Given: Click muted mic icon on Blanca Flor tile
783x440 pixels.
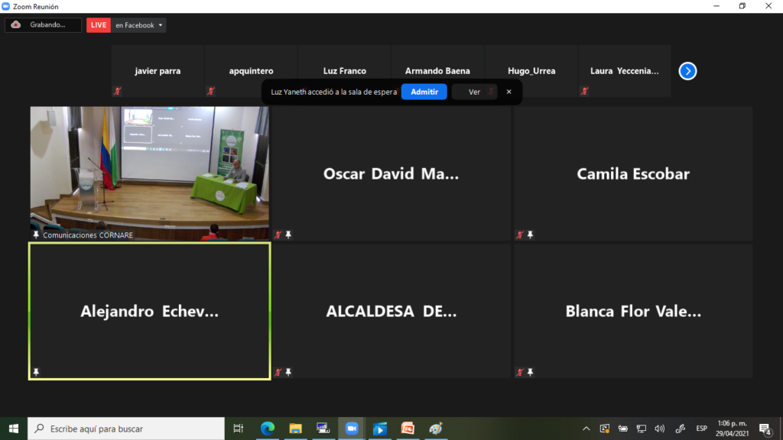Looking at the screenshot, I should [x=520, y=373].
